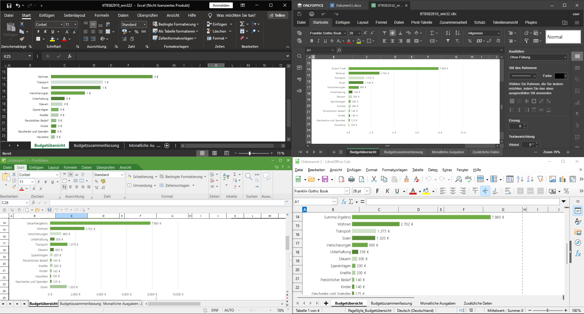Click the Print icon in LibreOffice Calc

351,179
